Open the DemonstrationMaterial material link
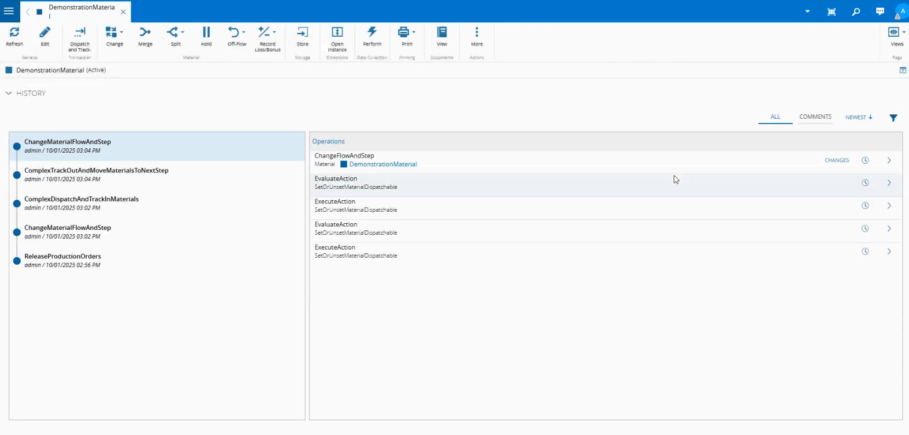The image size is (909, 435). coord(383,164)
